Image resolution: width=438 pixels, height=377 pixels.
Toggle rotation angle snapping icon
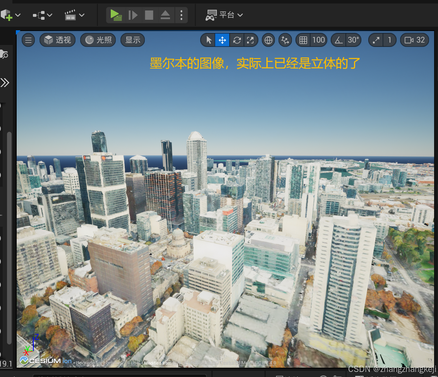tap(338, 40)
